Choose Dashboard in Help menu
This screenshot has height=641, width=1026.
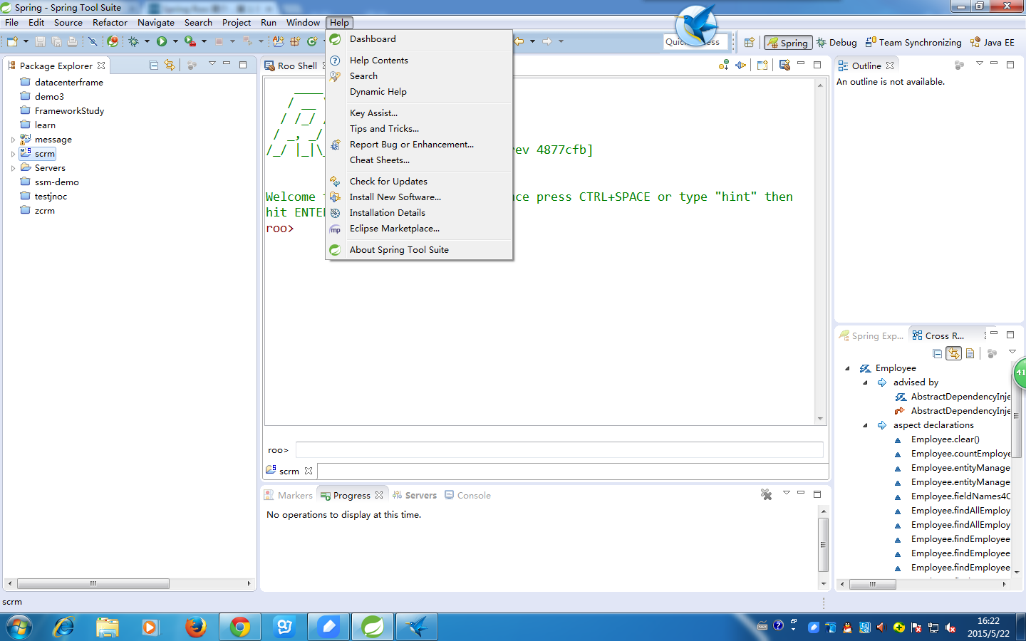[419, 39]
